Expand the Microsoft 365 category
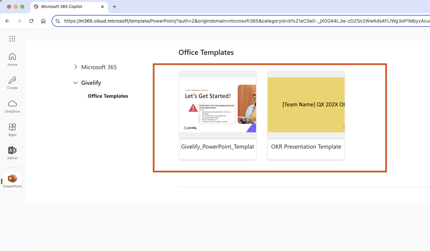Screen dimensions: 430x251 pos(75,67)
